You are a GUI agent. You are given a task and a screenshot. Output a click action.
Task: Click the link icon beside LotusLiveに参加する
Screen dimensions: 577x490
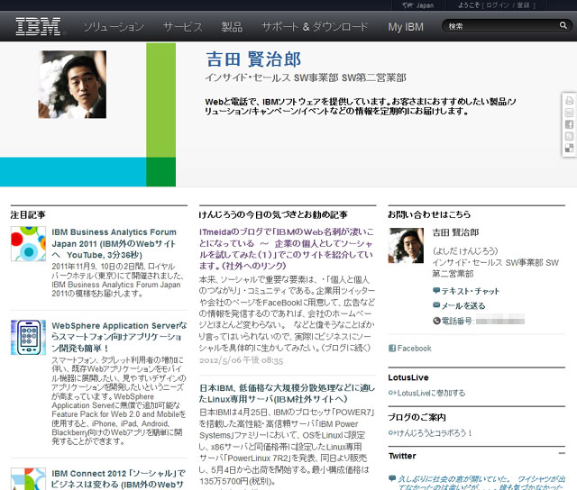[392, 393]
